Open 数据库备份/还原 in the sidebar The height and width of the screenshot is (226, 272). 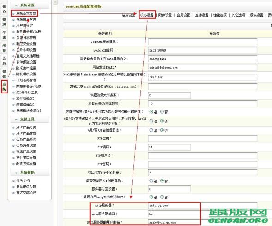[29, 86]
